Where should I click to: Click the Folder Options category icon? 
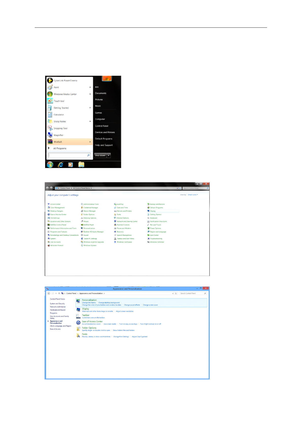(x=78, y=329)
